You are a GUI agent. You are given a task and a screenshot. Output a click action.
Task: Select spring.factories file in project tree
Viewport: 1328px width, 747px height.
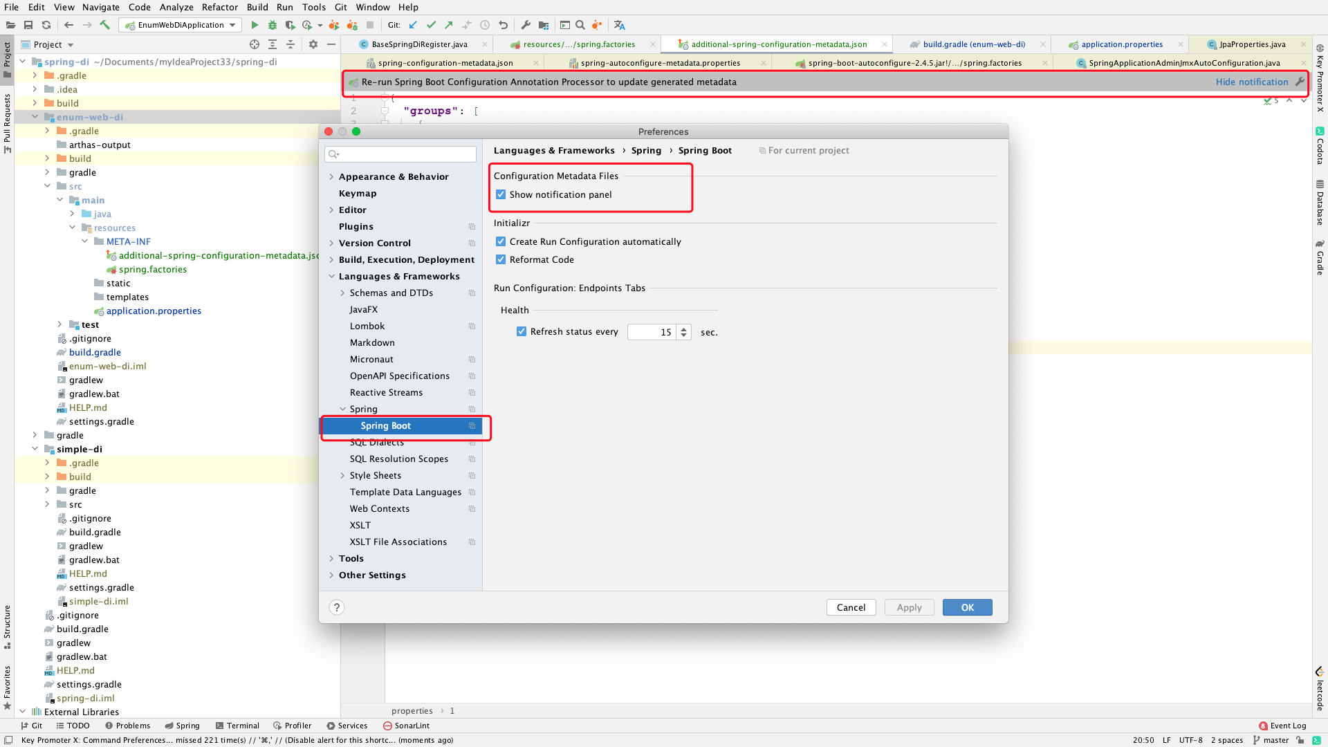[x=152, y=269]
